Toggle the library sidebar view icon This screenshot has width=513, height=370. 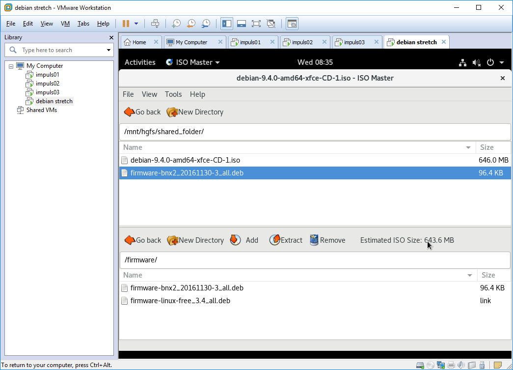tap(227, 24)
